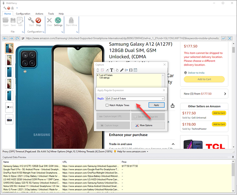Select the first product thumbnail image

[9, 48]
